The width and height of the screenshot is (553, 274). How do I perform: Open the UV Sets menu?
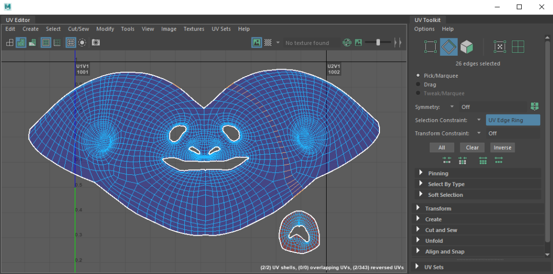tap(221, 29)
